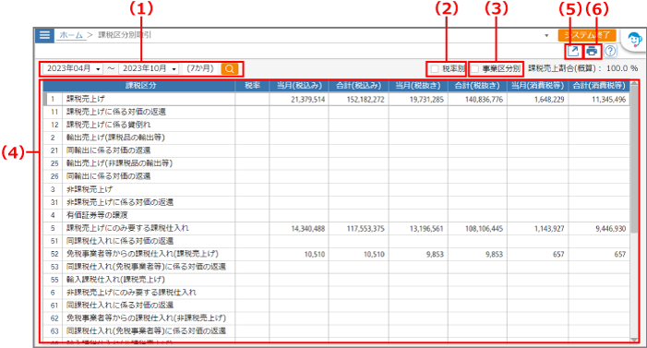Image resolution: width=647 pixels, height=348 pixels.
Task: Click the 合計(消費税等) column header
Action: click(x=599, y=86)
